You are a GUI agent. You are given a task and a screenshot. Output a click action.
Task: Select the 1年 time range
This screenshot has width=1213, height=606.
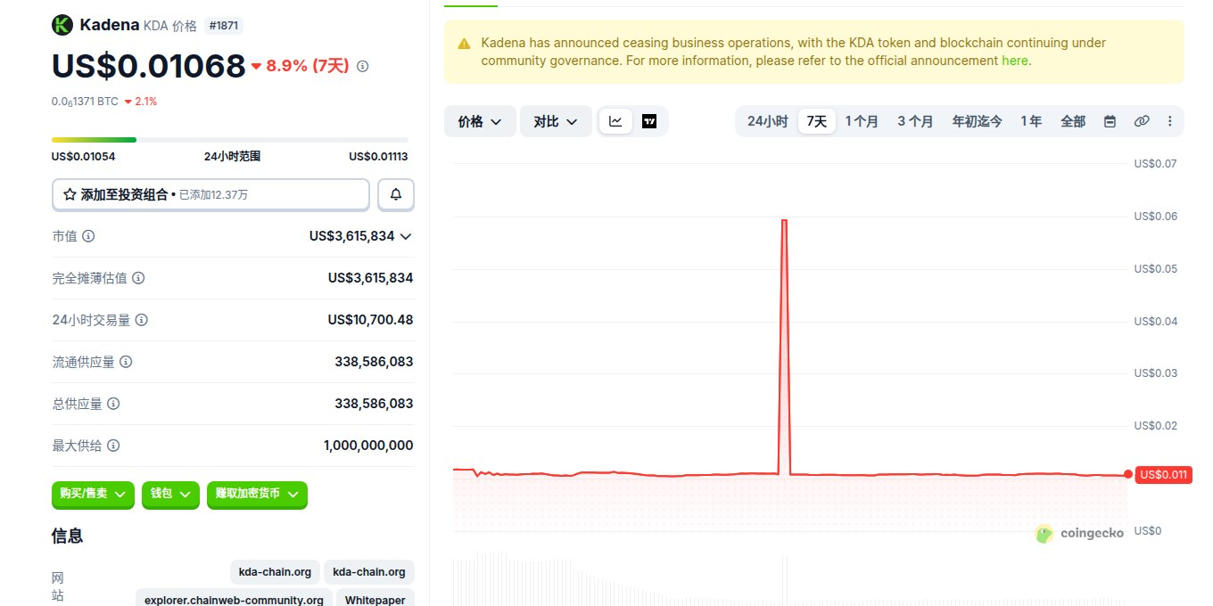[1031, 121]
